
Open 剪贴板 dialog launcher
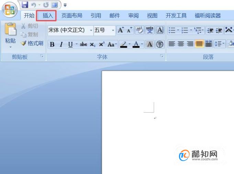tap(42, 56)
